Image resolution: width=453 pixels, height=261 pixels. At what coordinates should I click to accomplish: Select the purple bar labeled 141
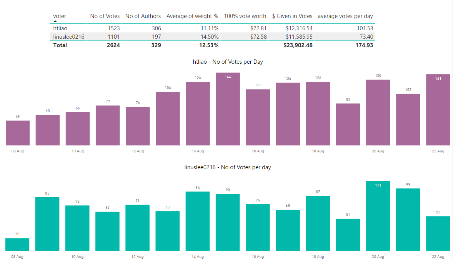438,110
